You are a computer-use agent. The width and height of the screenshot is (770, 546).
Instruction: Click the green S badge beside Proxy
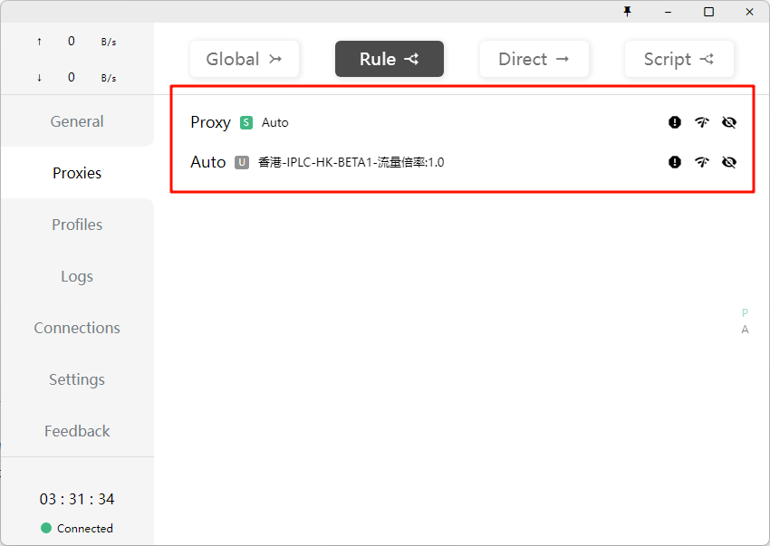coord(246,122)
